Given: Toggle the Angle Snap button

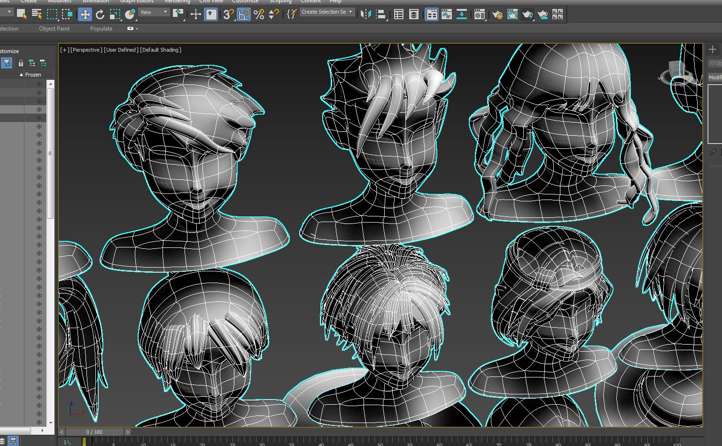Looking at the screenshot, I should 244,15.
